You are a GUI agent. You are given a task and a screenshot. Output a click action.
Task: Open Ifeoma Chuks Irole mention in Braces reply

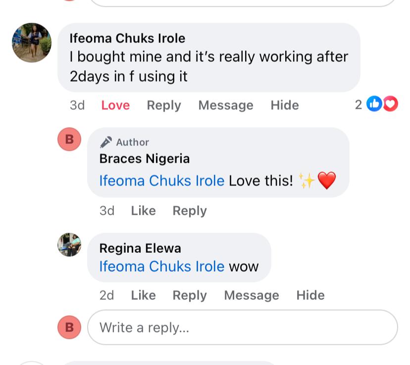pos(162,181)
